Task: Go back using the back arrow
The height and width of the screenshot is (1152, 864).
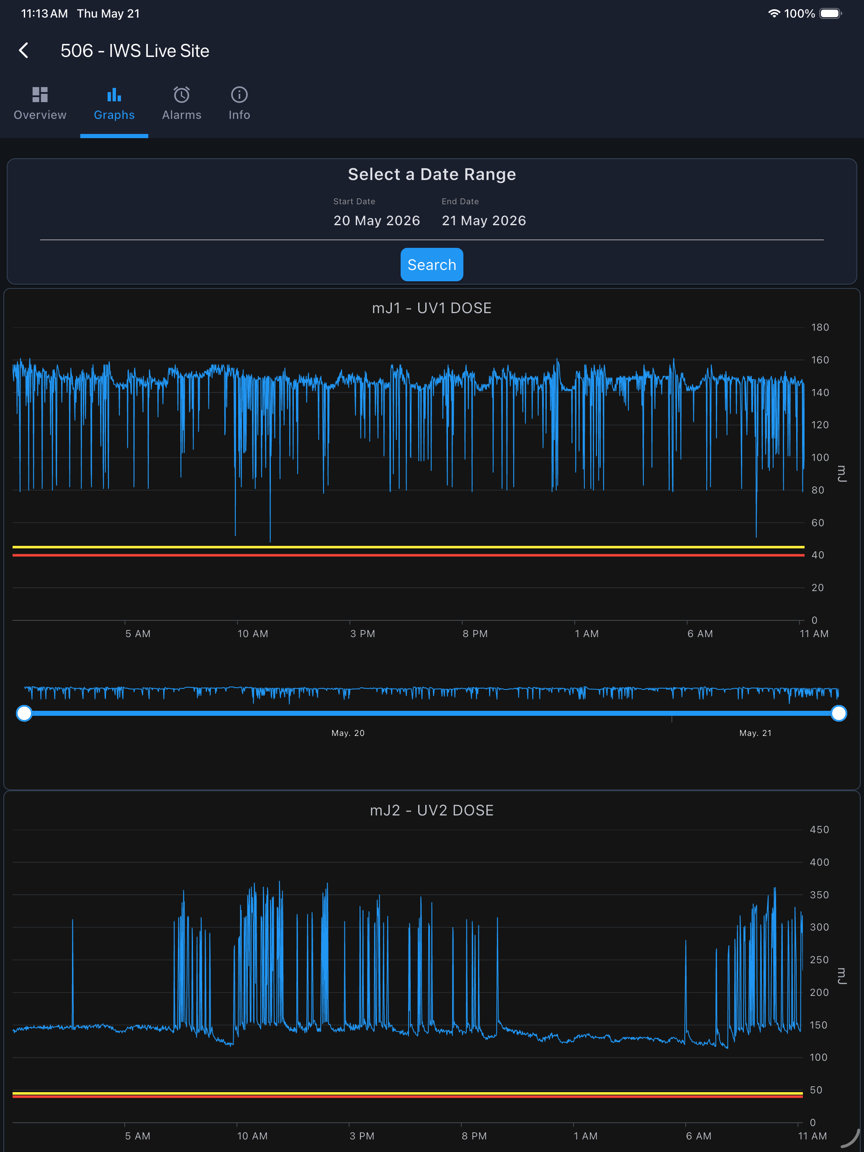Action: click(x=23, y=51)
